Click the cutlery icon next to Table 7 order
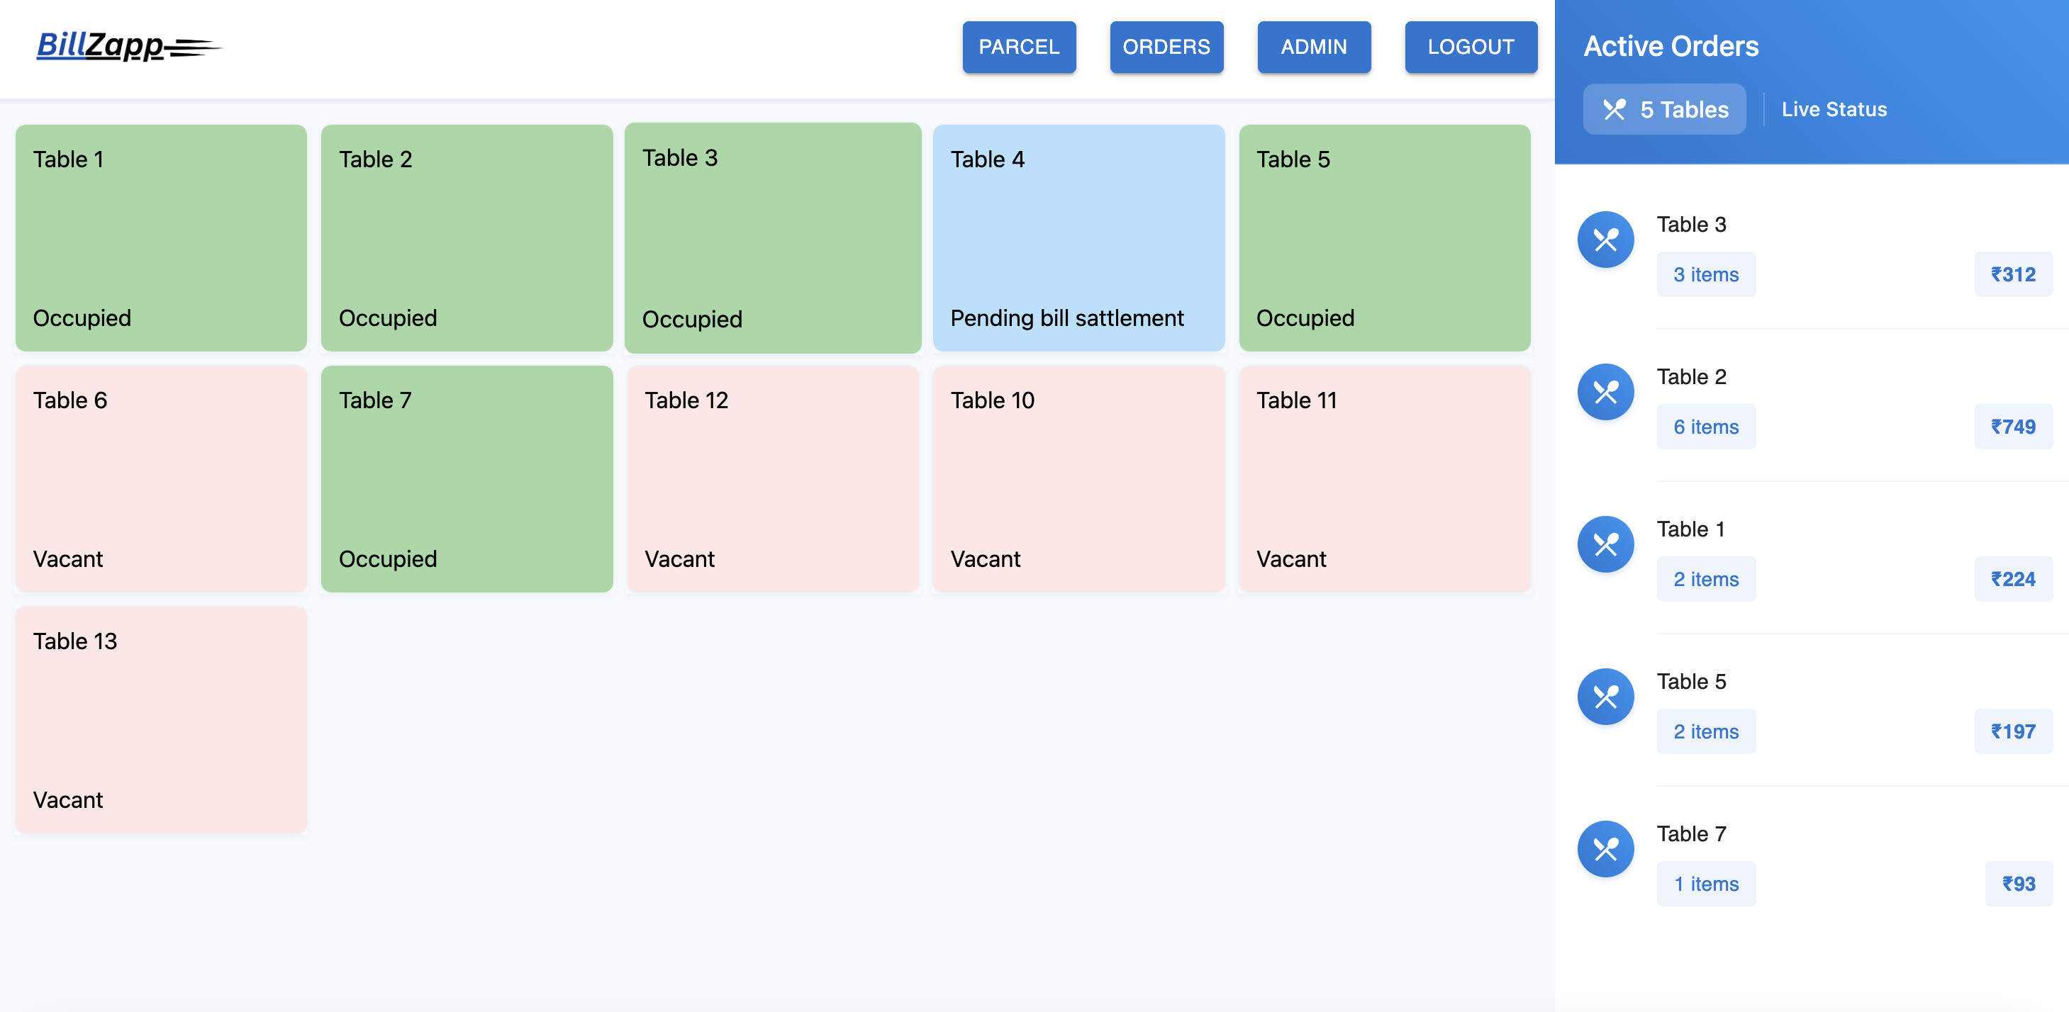The image size is (2069, 1012). (1605, 848)
